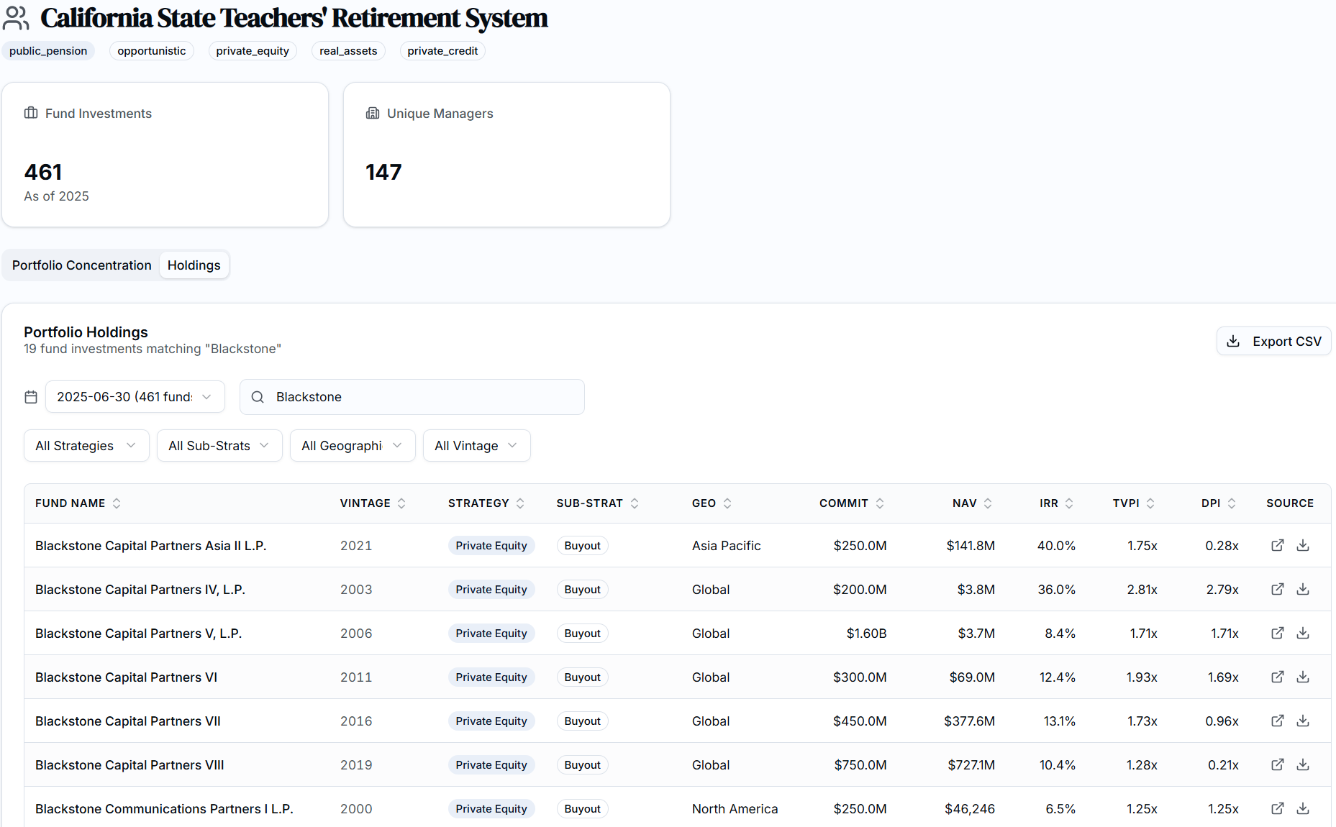Click the private_equity tag

[253, 51]
